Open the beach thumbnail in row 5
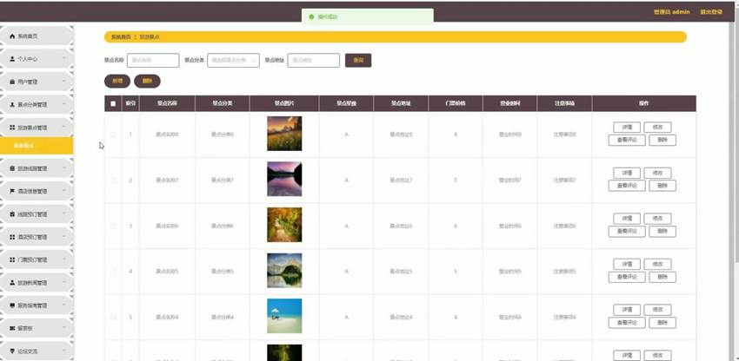 [284, 316]
